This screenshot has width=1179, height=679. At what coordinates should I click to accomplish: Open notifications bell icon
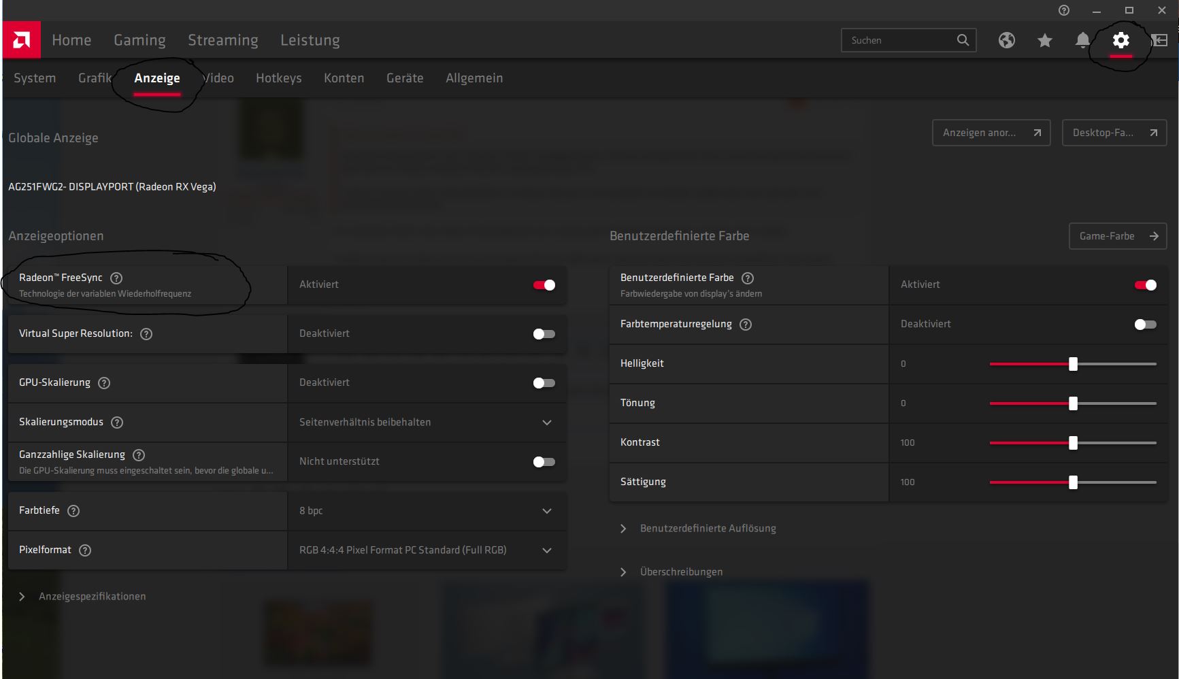pyautogui.click(x=1082, y=40)
